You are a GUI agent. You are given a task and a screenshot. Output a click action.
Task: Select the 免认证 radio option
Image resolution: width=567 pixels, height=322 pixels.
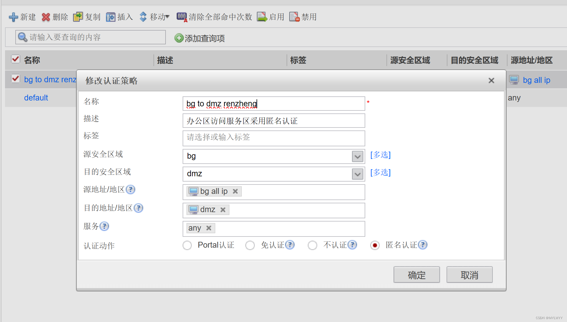pos(250,245)
